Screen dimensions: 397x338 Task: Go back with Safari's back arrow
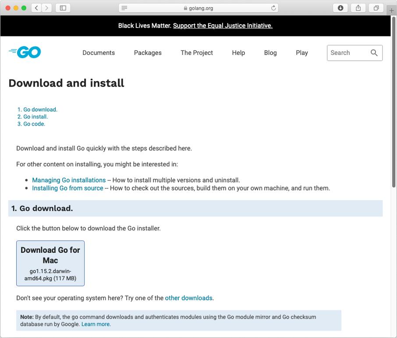coord(36,8)
